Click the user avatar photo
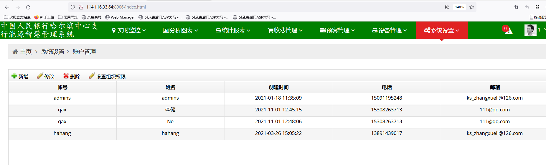The image size is (546, 165). (x=530, y=30)
